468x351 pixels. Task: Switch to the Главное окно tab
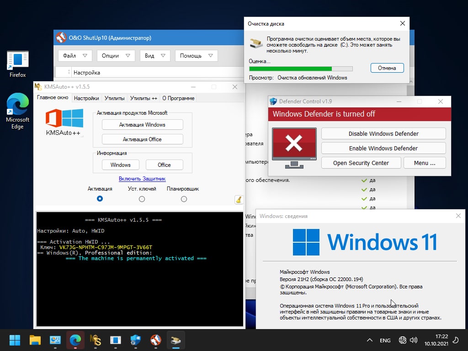[x=53, y=98]
